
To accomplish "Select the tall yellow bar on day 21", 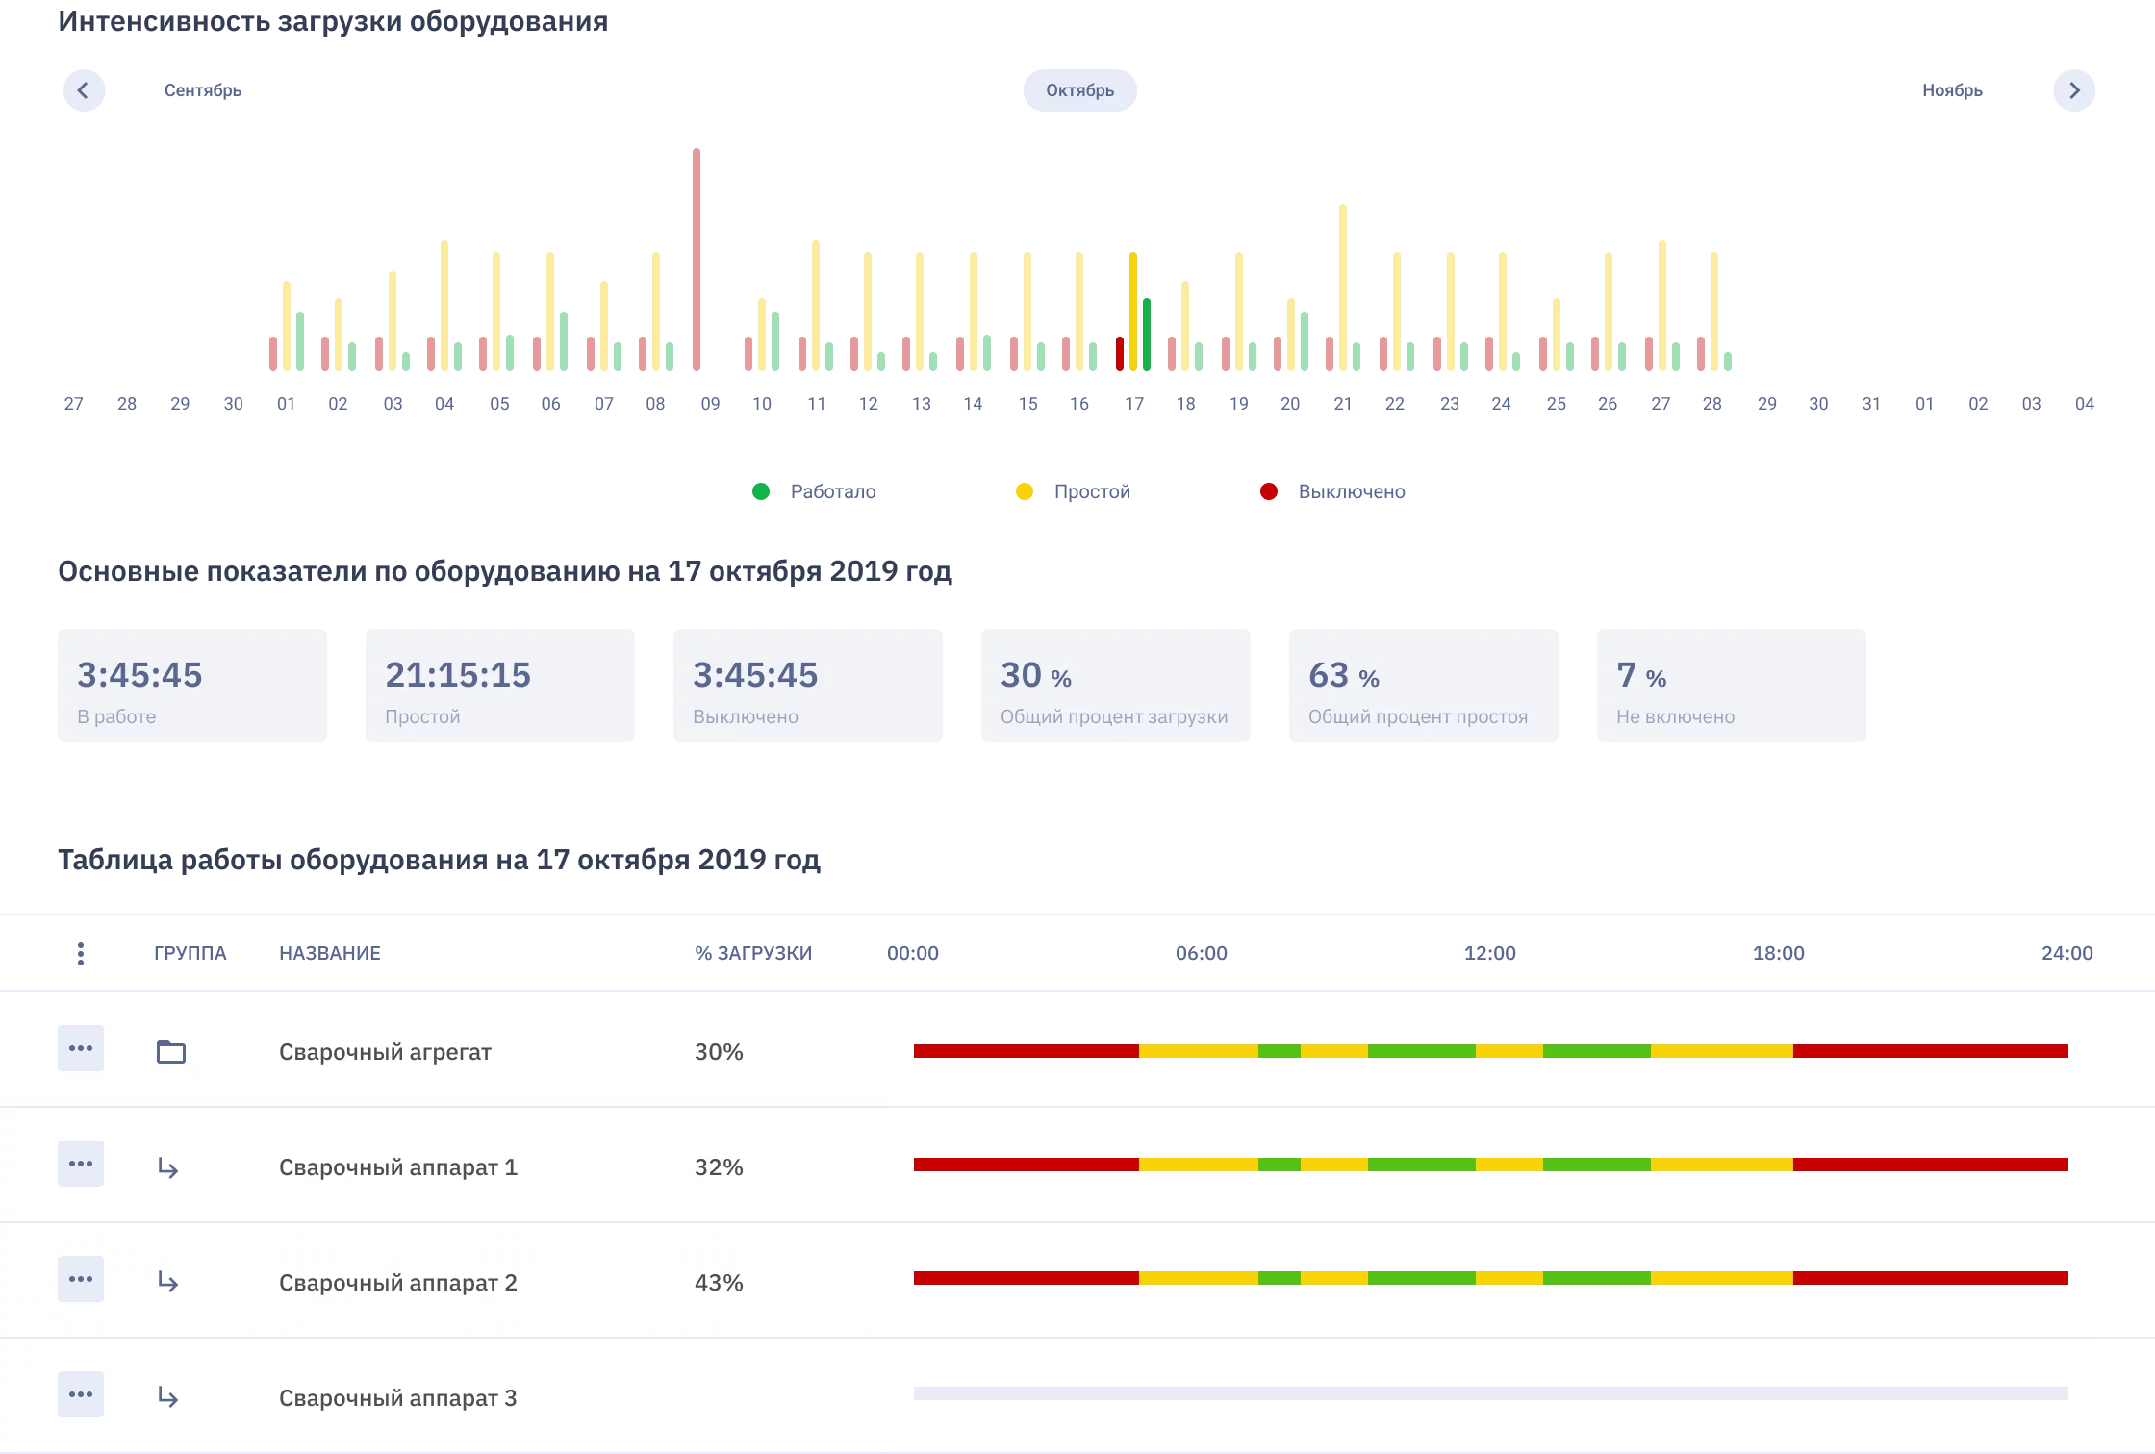I will [x=1343, y=288].
